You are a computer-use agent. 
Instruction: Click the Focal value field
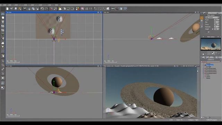pyautogui.click(x=216, y=20)
